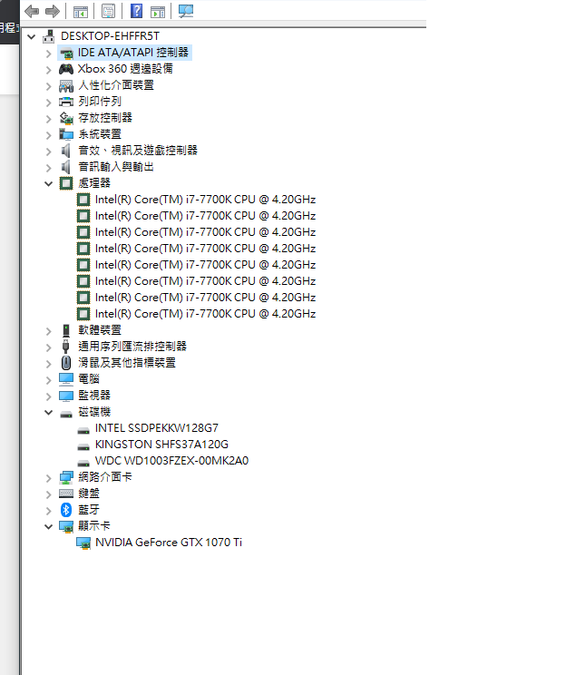The image size is (566, 675).
Task: Expand the 系統裝置 category
Action: tap(49, 135)
